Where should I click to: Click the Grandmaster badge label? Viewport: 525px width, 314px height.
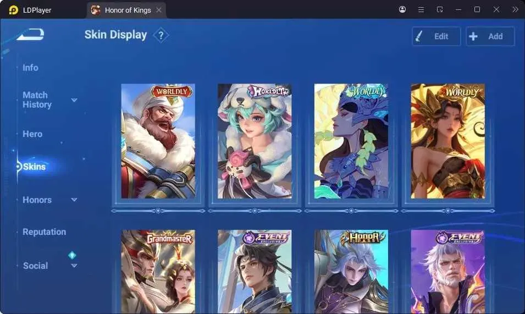pyautogui.click(x=170, y=238)
